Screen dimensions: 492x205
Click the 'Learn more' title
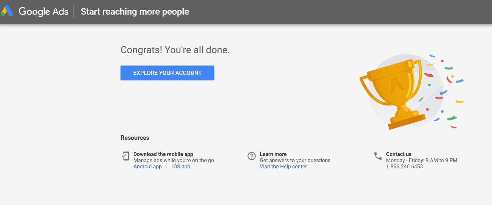(x=273, y=154)
